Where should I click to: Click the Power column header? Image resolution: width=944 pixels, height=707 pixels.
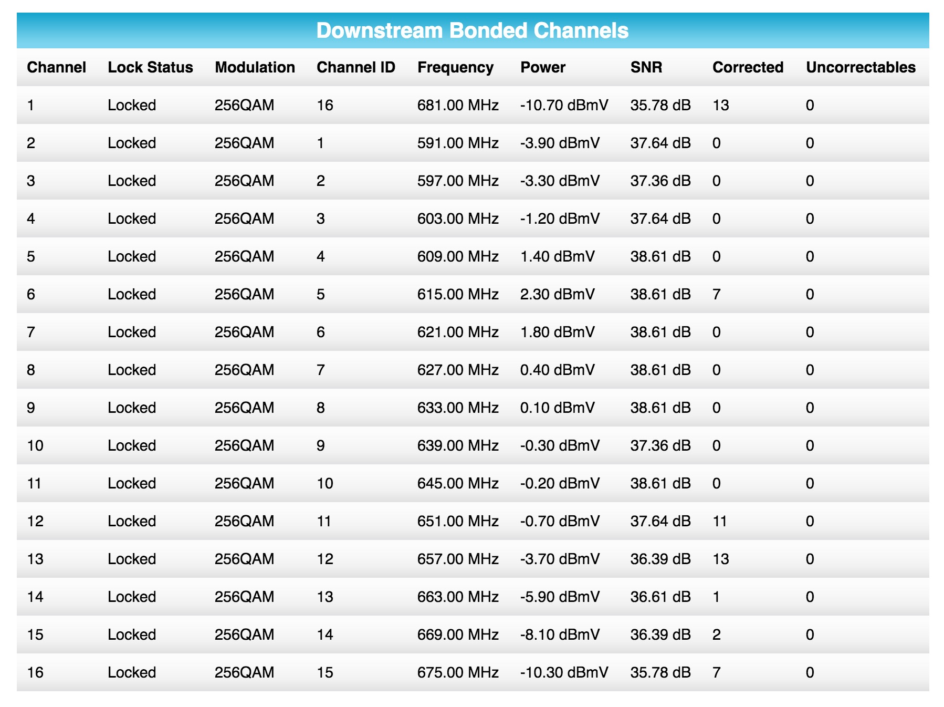tap(542, 67)
